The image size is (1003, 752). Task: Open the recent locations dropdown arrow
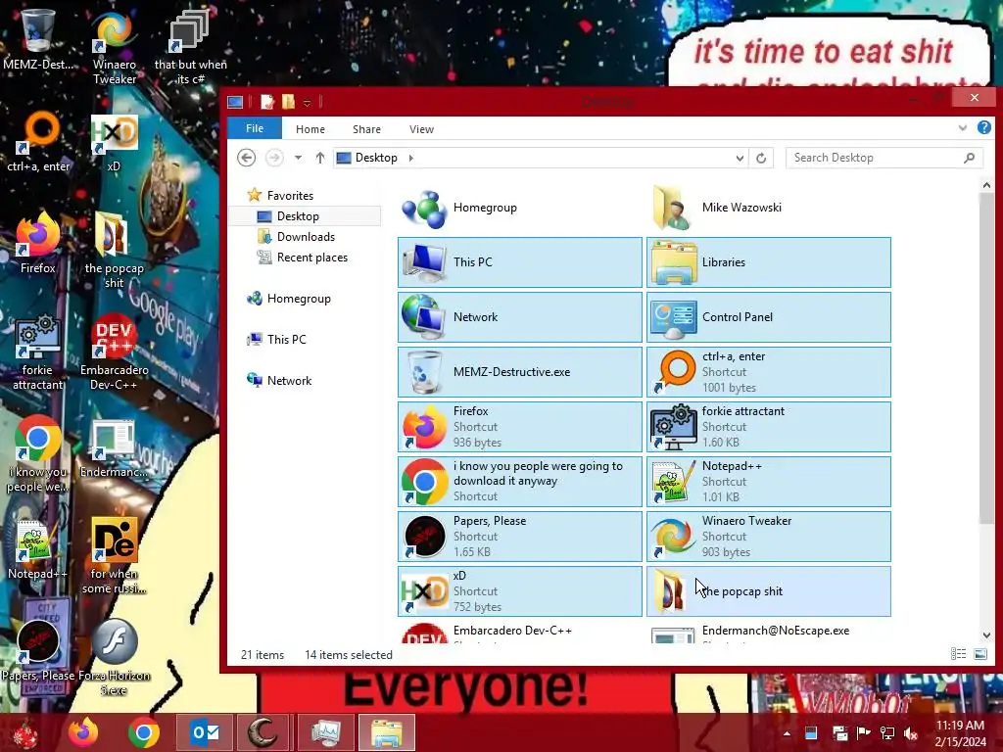click(x=298, y=158)
